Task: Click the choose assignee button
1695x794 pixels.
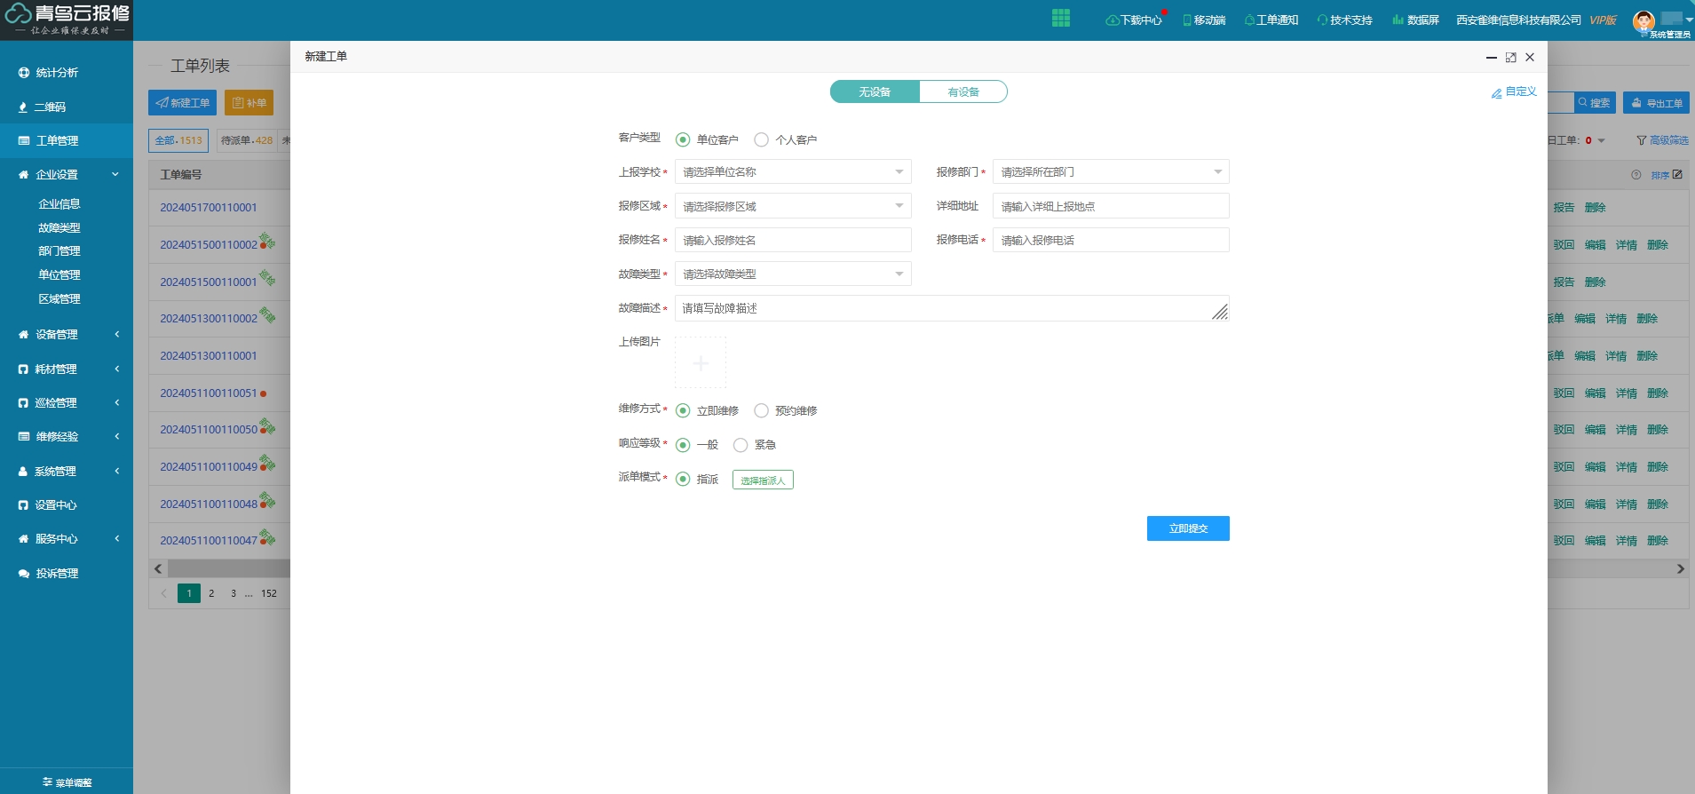Action: (763, 480)
